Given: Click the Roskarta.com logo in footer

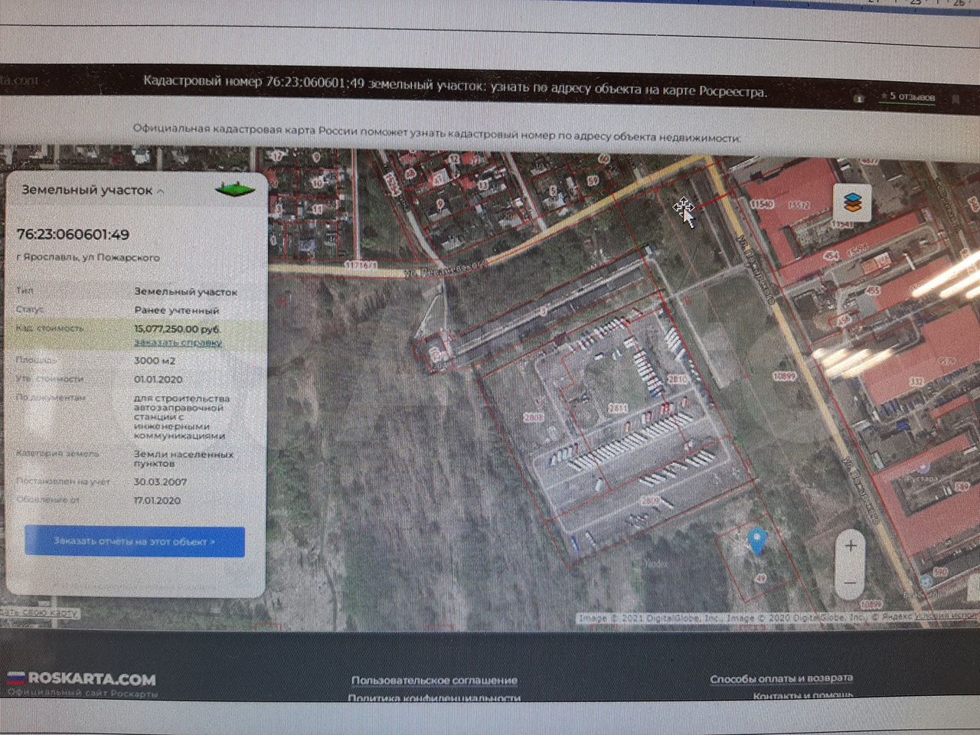Looking at the screenshot, I should pos(82,679).
